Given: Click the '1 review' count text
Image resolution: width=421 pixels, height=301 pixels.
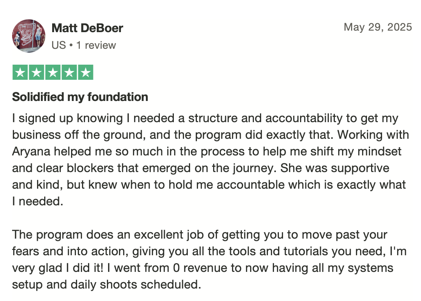Looking at the screenshot, I should [96, 45].
